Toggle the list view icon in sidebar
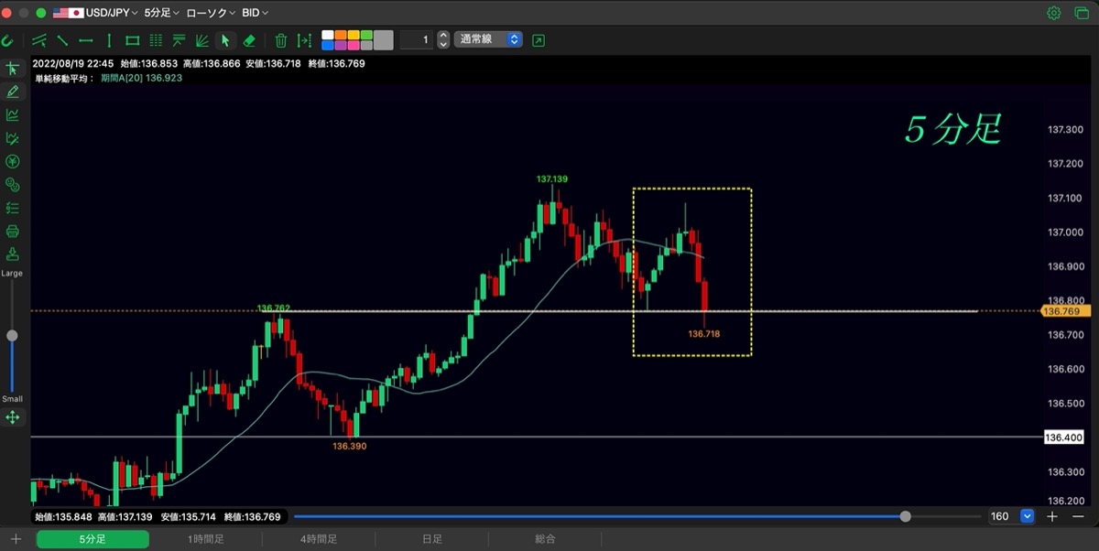Screen dimensions: 1099x551 [13, 208]
